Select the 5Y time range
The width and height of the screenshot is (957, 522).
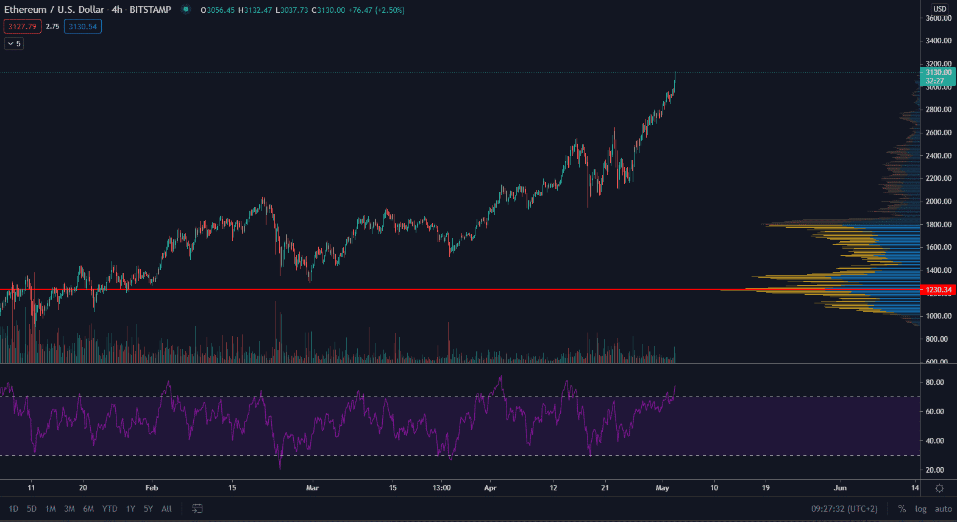point(148,509)
